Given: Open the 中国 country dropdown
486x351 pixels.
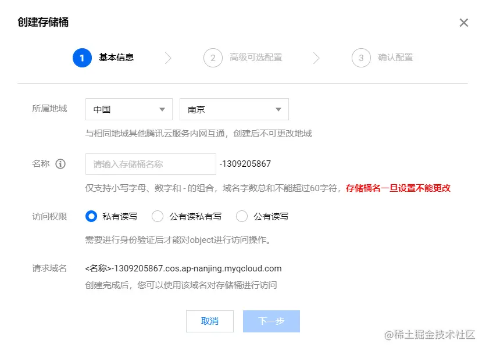Looking at the screenshot, I should coord(129,109).
